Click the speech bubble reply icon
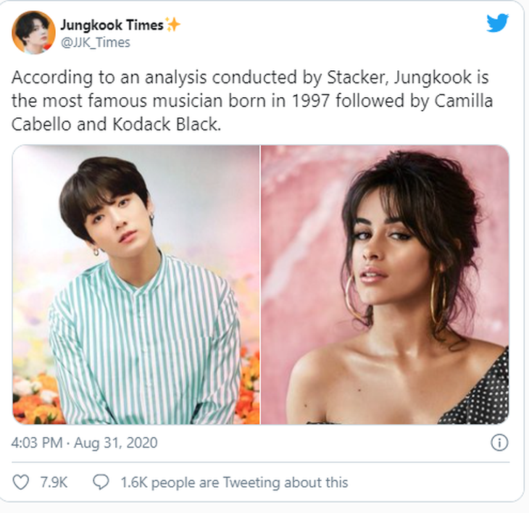The height and width of the screenshot is (513, 529). 101,483
